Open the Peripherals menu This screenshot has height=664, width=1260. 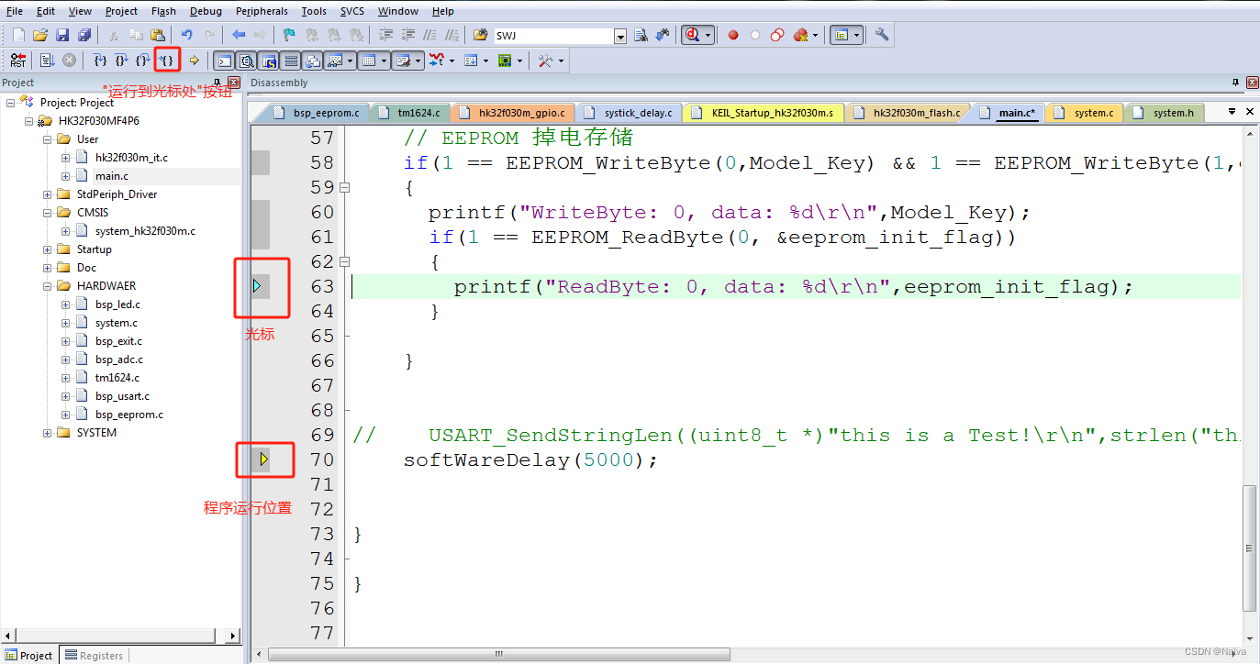tap(262, 11)
